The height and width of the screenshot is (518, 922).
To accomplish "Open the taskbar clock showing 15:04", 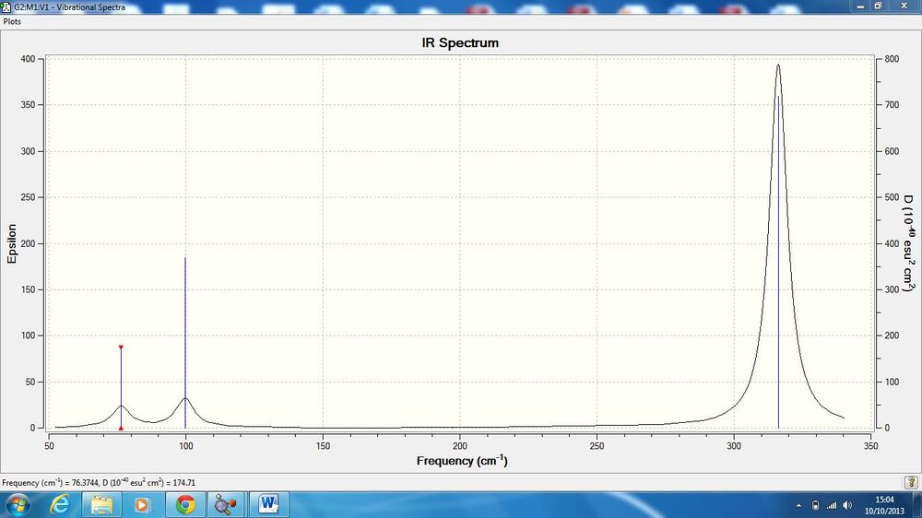I will 884,505.
